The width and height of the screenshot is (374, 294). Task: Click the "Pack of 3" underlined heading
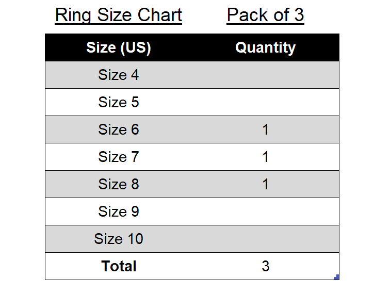265,15
